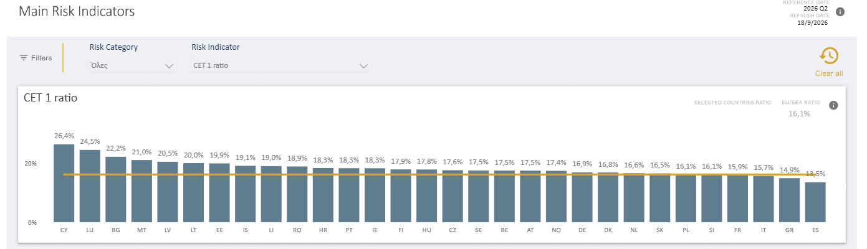Click the HR axis label
Image resolution: width=867 pixels, height=249 pixels.
coord(323,230)
